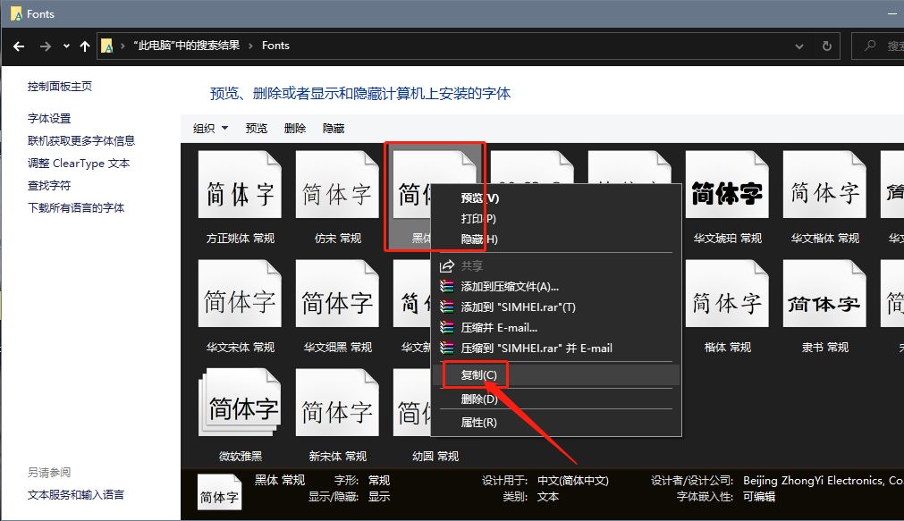Click the 隶书 常规 font name label

pos(825,347)
